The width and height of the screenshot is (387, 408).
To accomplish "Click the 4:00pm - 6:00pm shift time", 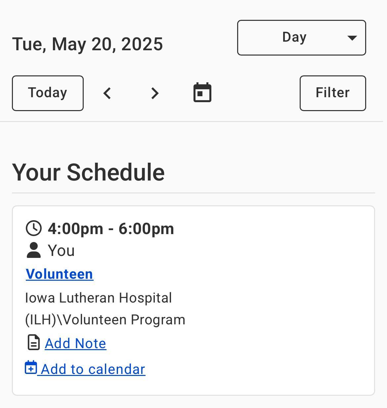I will [111, 229].
